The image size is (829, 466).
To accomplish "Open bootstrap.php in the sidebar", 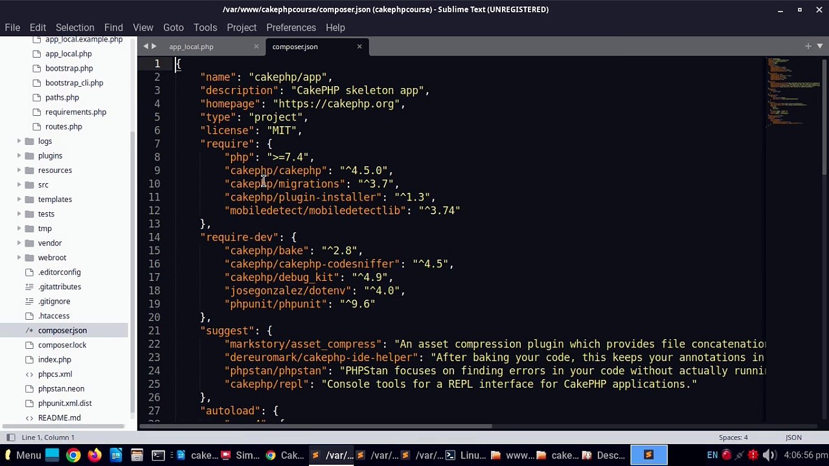I will pos(69,68).
